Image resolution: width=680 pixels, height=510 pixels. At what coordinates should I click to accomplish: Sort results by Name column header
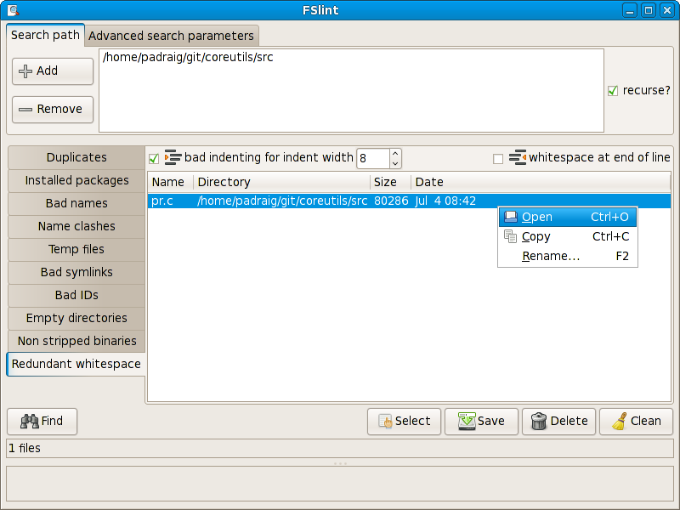pos(170,182)
